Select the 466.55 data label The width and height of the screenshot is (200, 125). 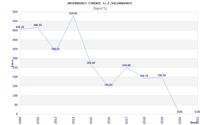coord(38,25)
